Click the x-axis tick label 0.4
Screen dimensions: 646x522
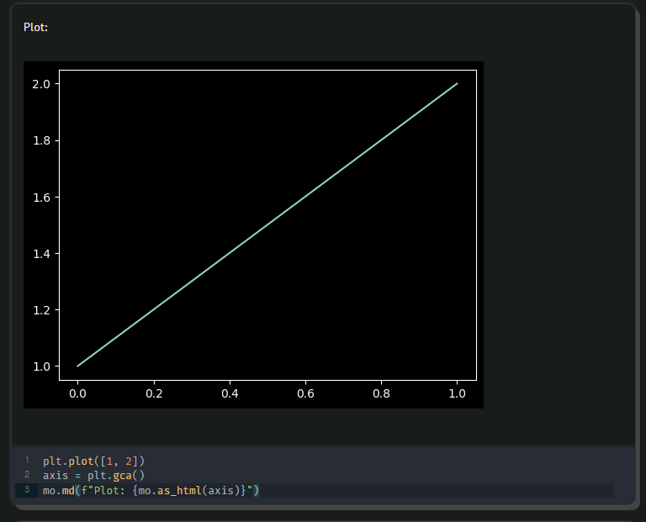[230, 393]
